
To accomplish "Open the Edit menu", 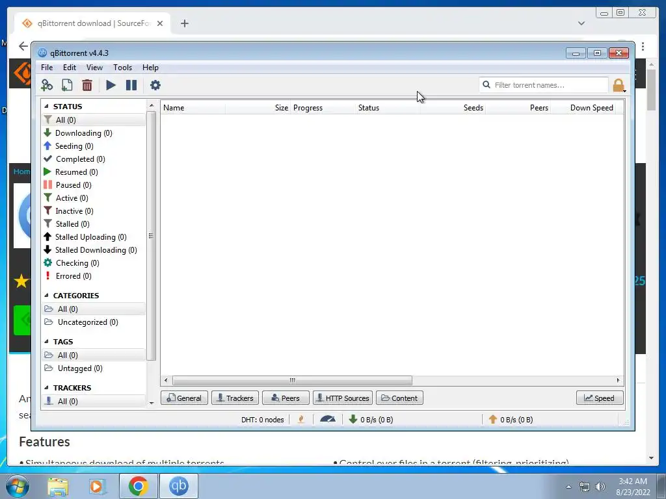I will 69,68.
